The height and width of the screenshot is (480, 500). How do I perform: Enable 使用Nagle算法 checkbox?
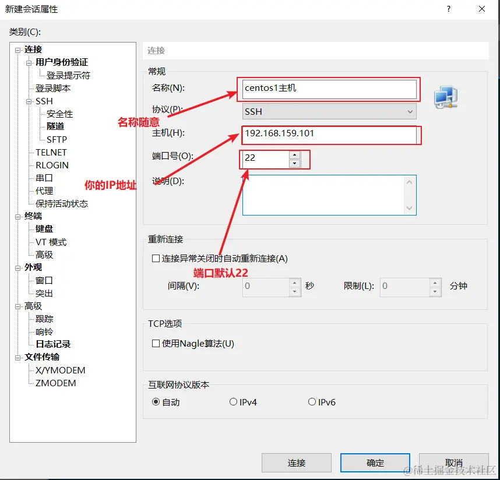point(156,344)
